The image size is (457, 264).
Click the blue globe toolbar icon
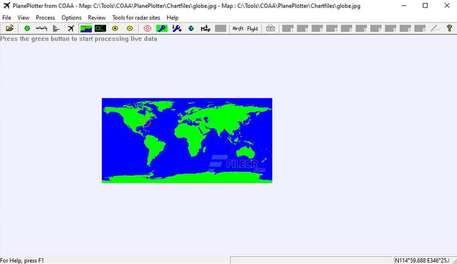191,28
